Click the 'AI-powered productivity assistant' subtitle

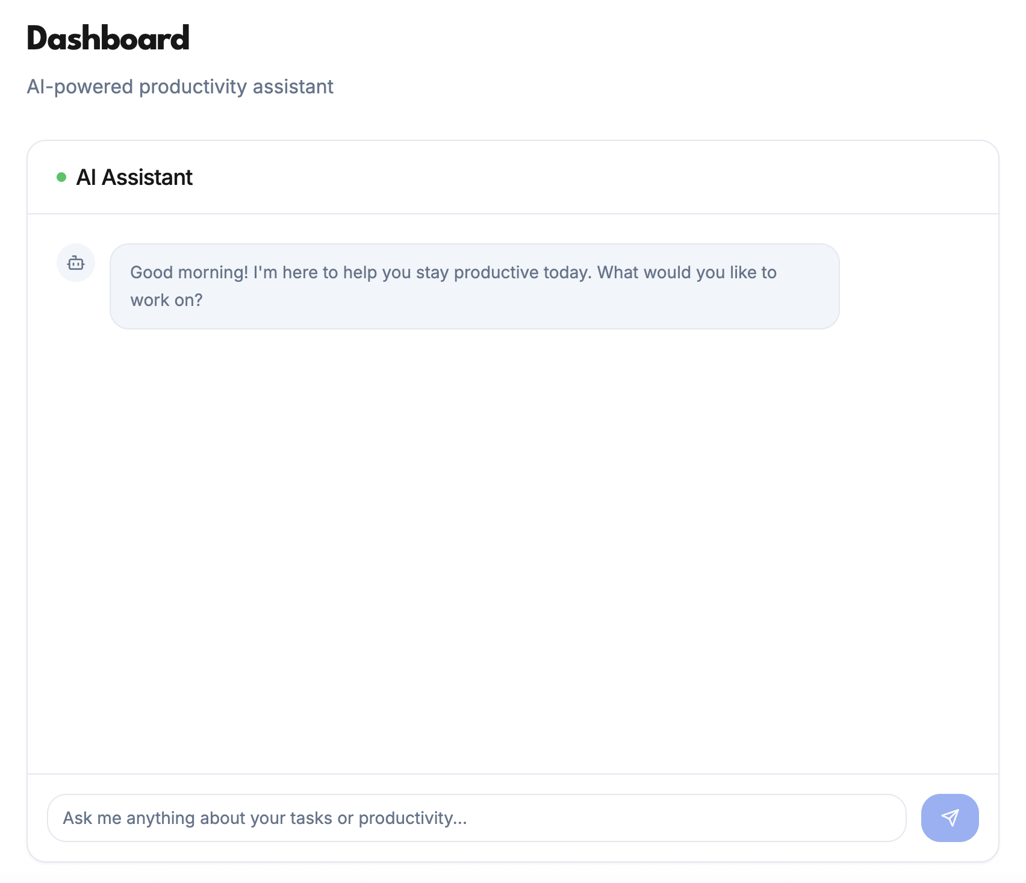tap(180, 87)
